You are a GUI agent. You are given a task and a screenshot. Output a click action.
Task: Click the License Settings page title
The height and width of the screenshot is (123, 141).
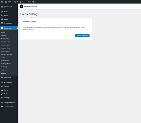click(x=29, y=14)
